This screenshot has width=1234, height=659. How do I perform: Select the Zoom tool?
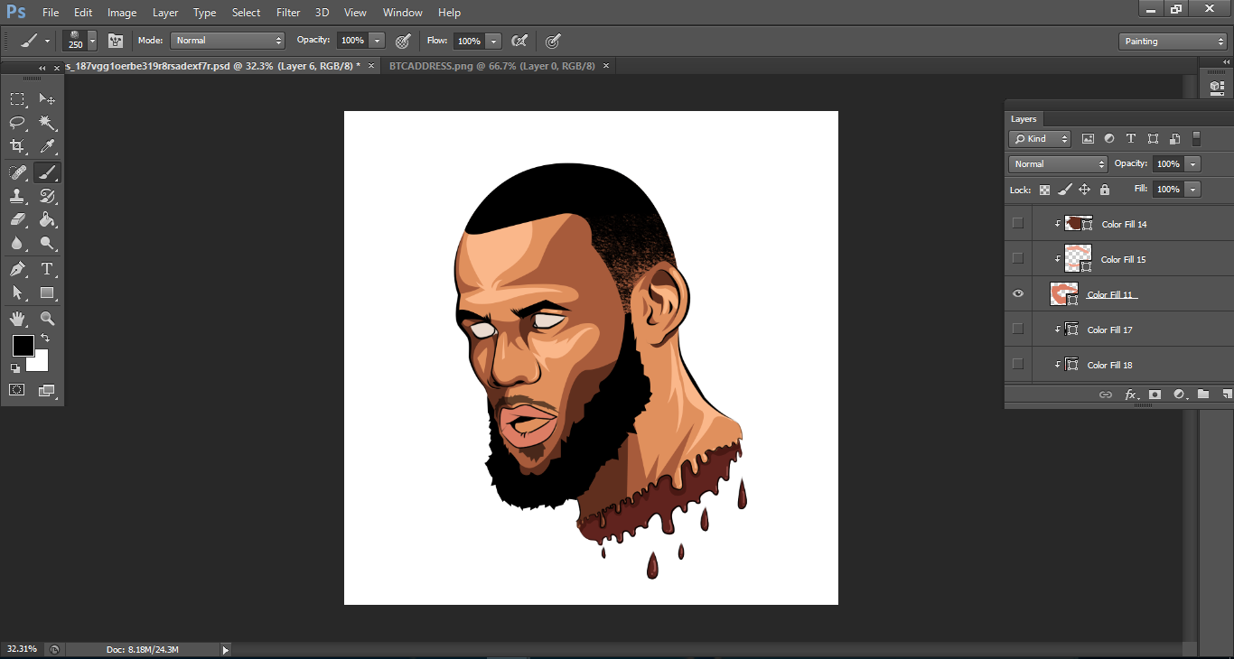47,319
